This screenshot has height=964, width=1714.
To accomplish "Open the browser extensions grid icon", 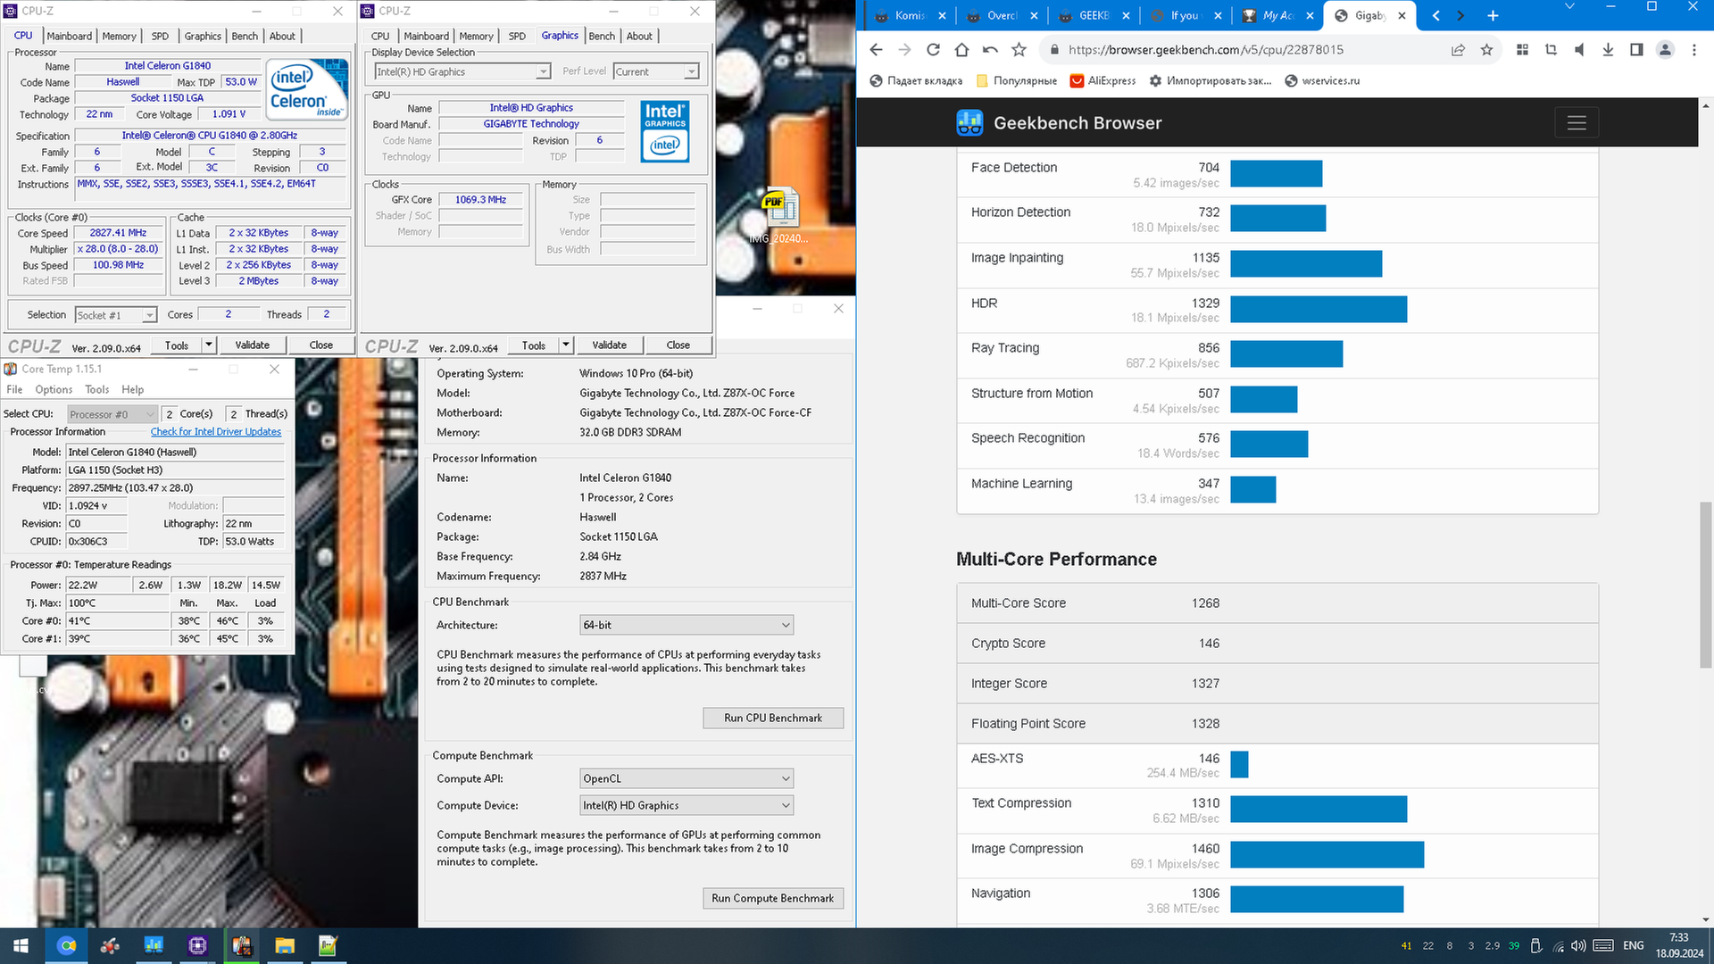I will [x=1522, y=50].
